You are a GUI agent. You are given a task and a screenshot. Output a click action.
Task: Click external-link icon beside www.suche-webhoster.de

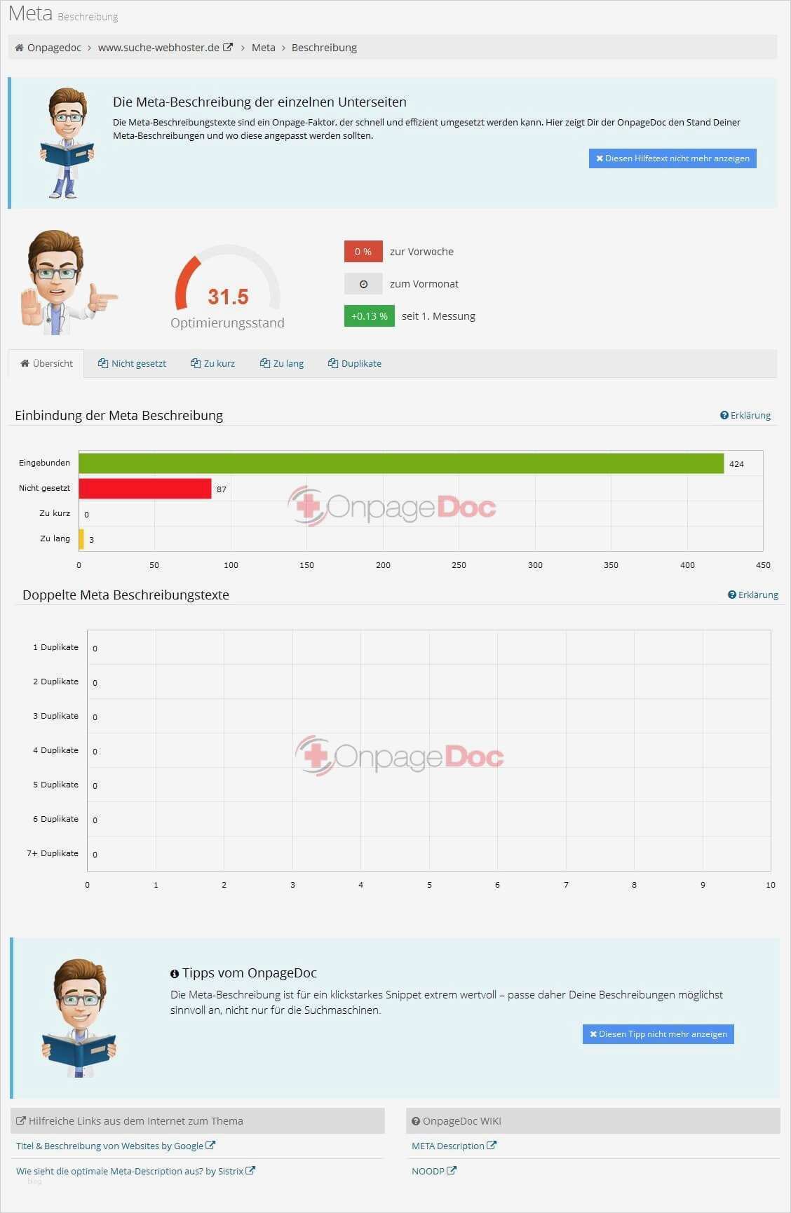pos(228,48)
